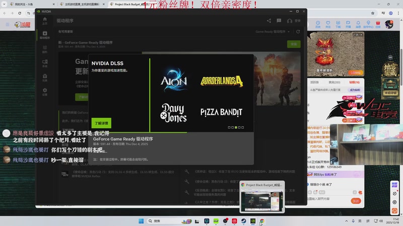This screenshot has width=403, height=226.
Task: Click the Pizza Bandit game logo
Action: [221, 112]
